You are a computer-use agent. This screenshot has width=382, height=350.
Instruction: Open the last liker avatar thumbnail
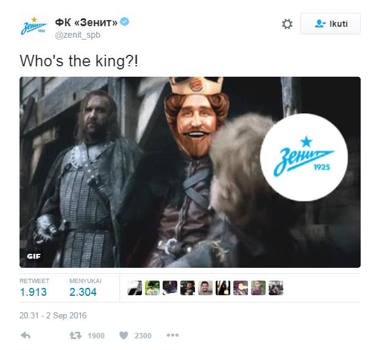[276, 288]
